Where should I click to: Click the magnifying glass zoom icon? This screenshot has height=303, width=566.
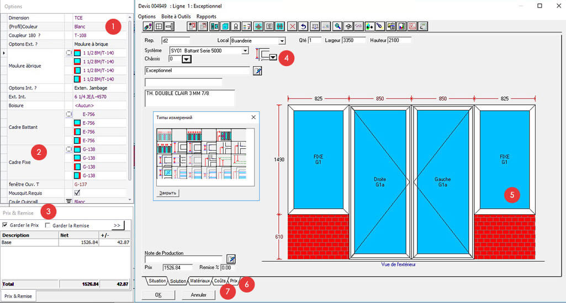(337, 26)
